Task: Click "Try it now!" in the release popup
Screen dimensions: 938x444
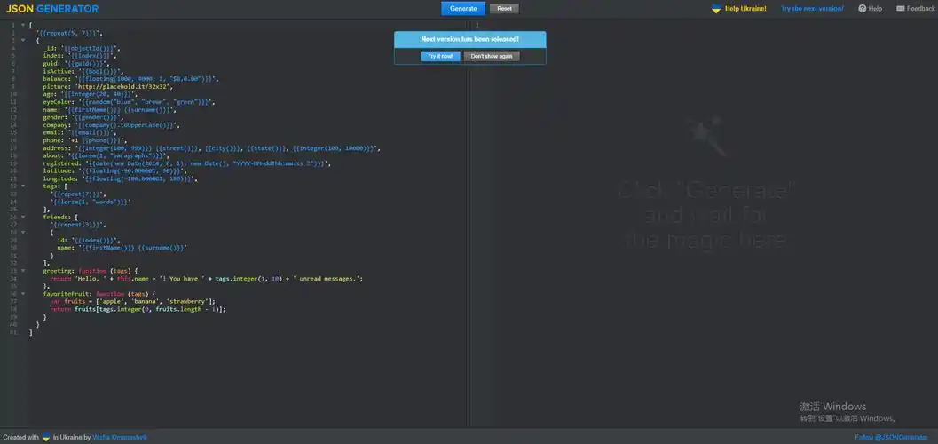Action: tap(440, 56)
